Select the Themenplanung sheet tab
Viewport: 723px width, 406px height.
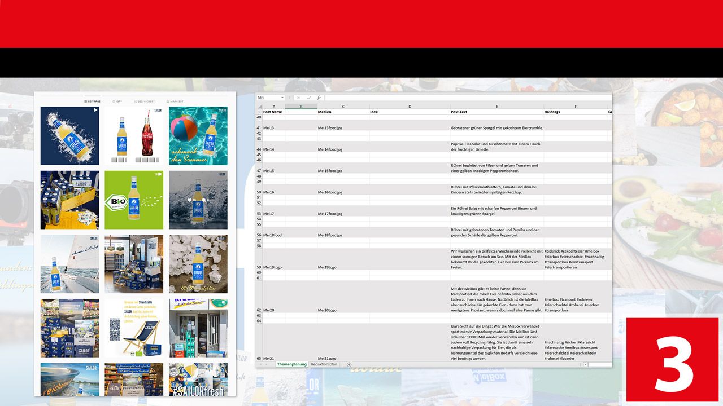[291, 364]
